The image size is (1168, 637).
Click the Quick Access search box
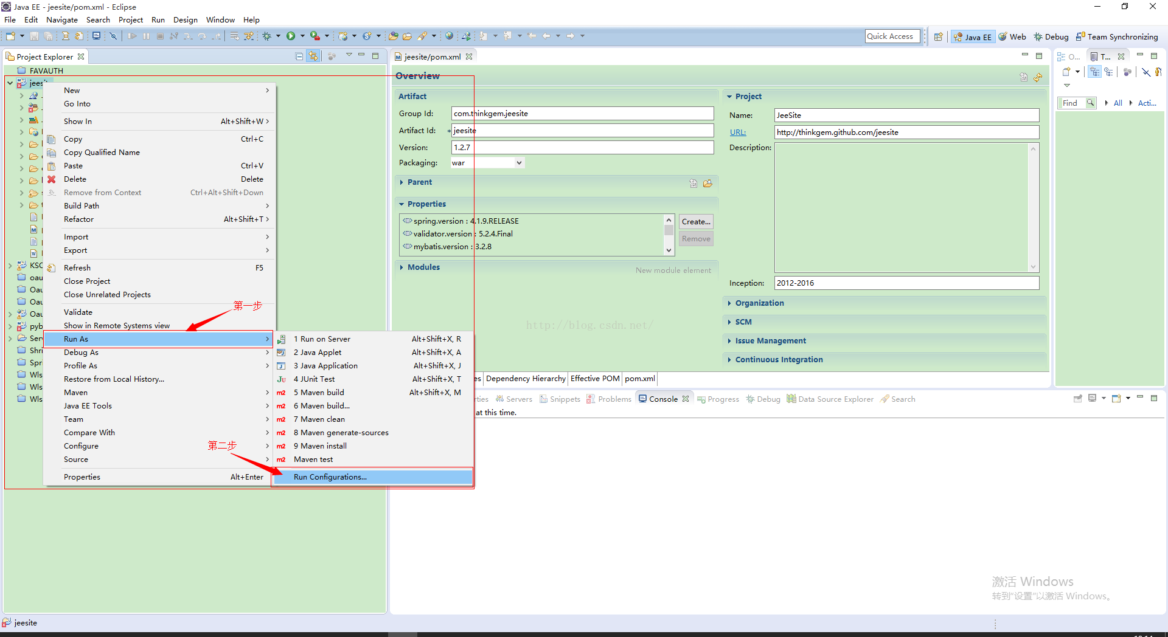892,36
